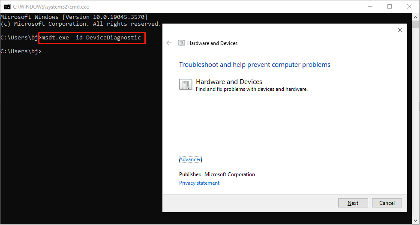Go back using the troubleshooter back arrow
The image size is (420, 225).
(x=169, y=43)
